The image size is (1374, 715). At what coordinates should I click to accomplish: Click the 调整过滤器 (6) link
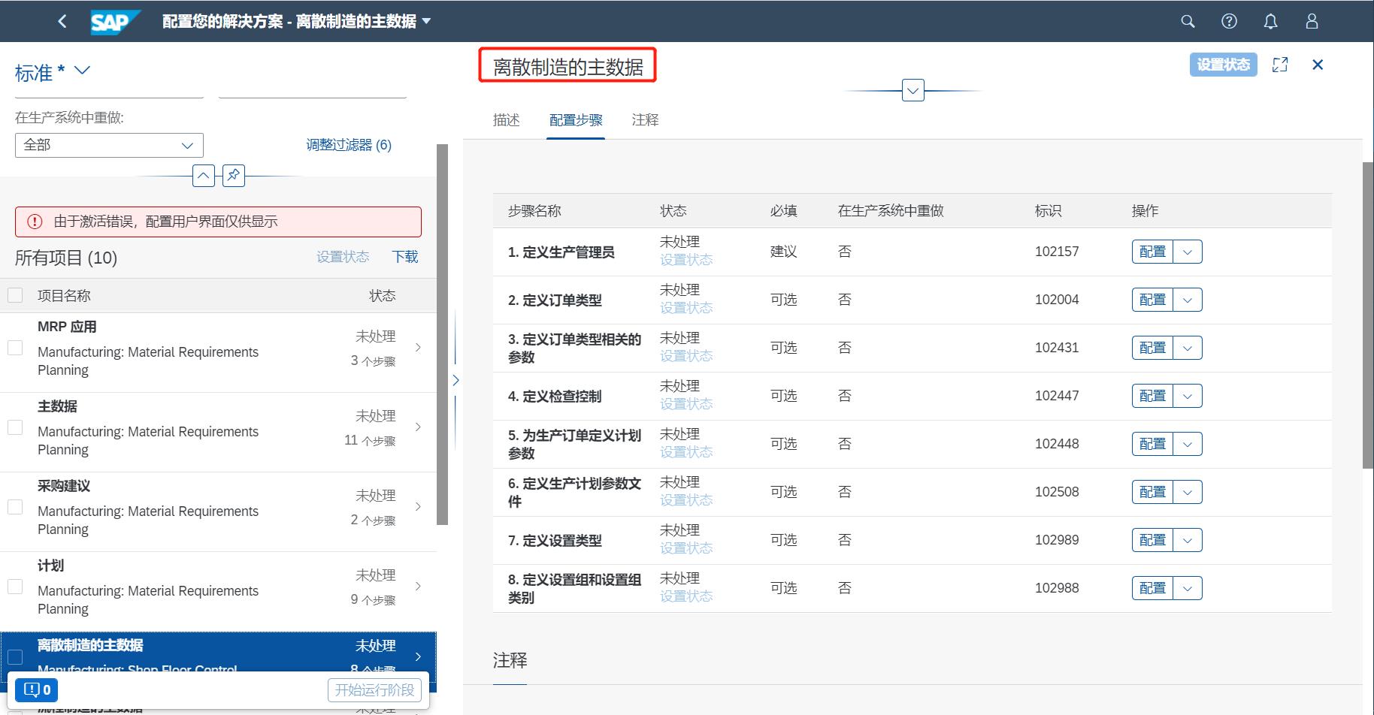click(x=349, y=144)
